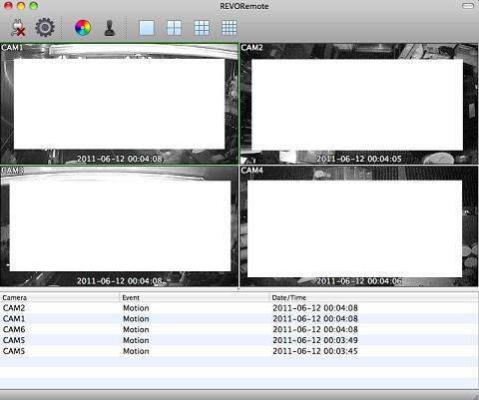Sort event list by Camera column

(60, 297)
